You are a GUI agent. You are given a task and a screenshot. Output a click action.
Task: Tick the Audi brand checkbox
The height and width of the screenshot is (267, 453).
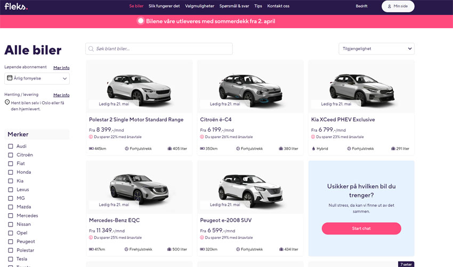pyautogui.click(x=10, y=147)
